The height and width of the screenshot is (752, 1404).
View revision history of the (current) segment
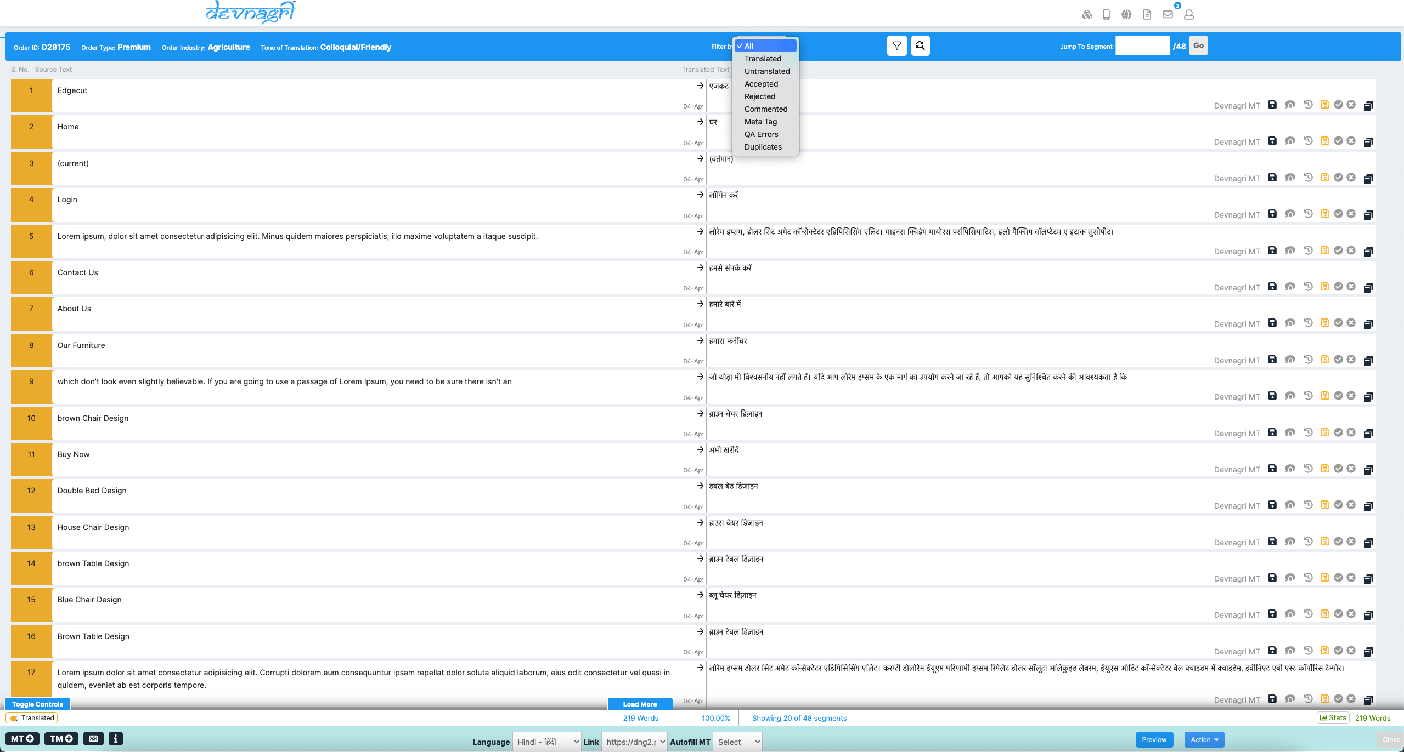(1308, 178)
